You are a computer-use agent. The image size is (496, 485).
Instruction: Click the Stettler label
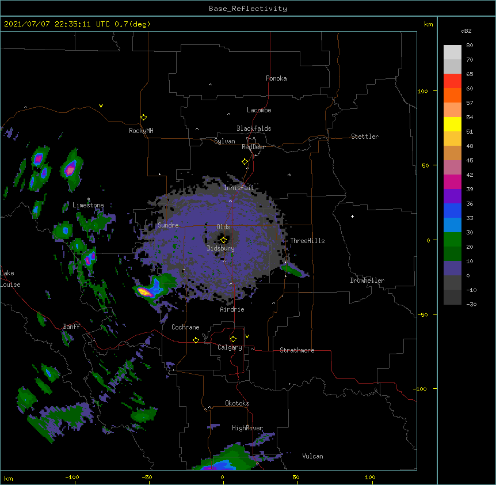pos(365,137)
